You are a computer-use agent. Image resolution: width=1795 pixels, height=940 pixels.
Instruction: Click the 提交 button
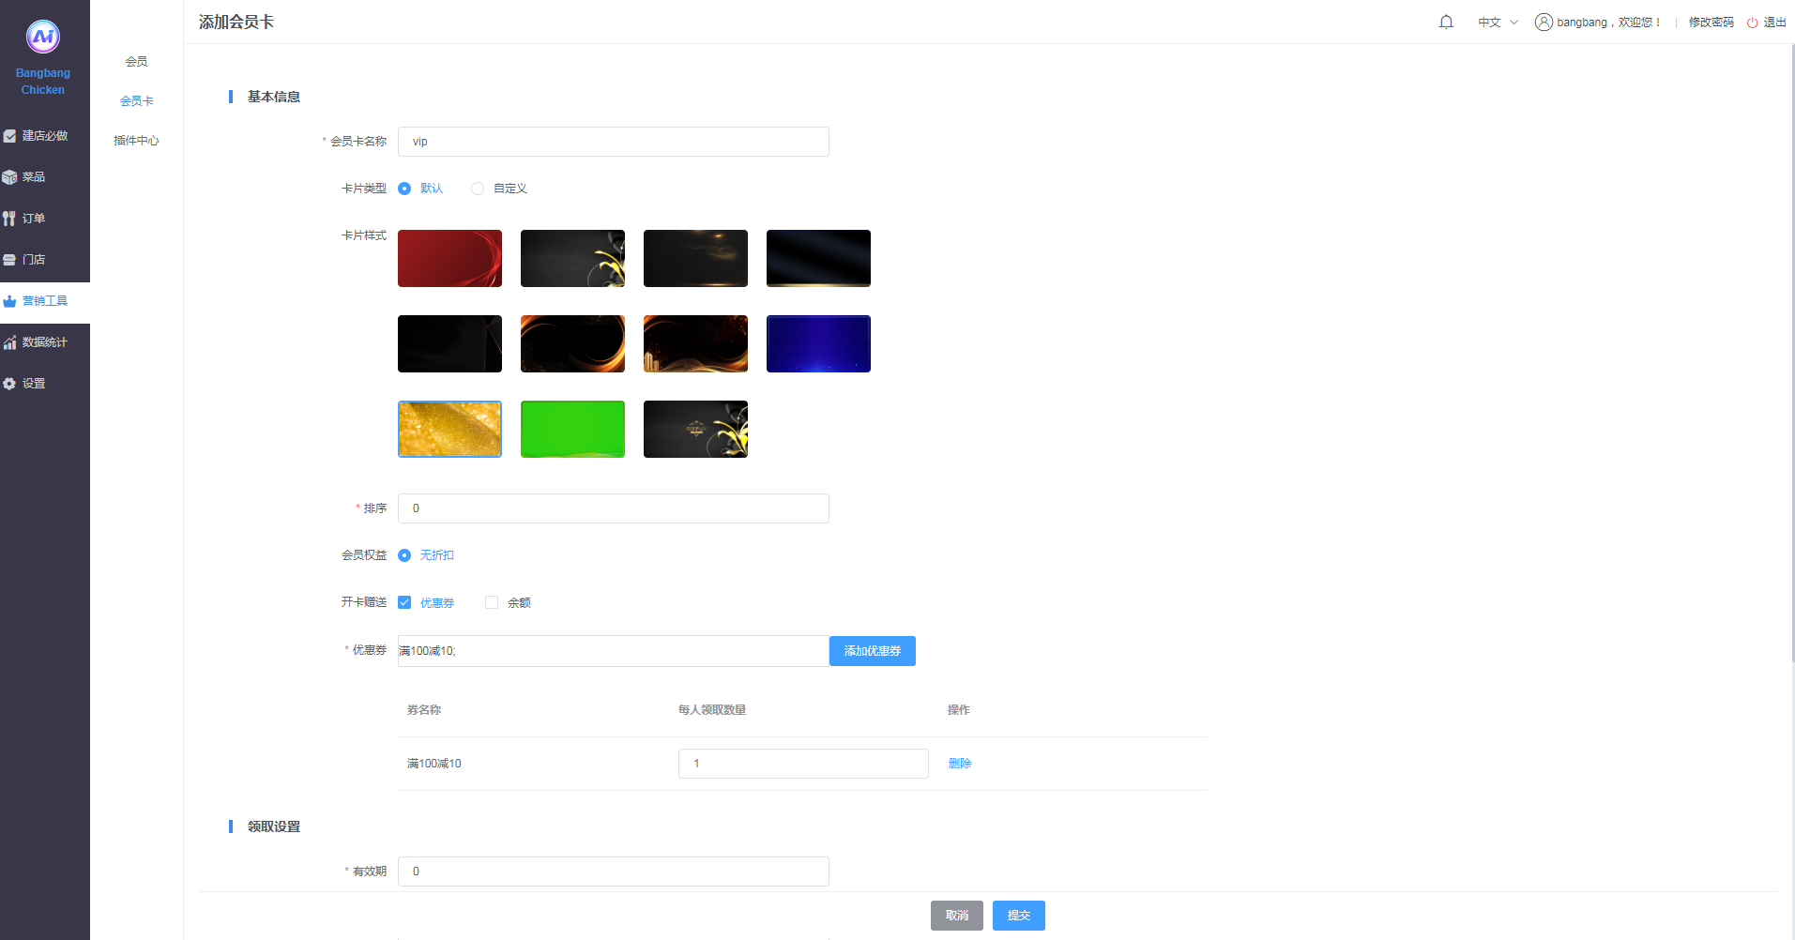tap(1019, 916)
